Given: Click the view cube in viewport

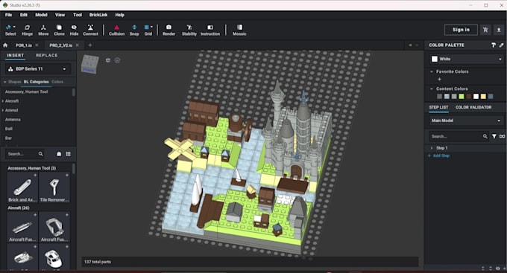Looking at the screenshot, I should 90,64.
